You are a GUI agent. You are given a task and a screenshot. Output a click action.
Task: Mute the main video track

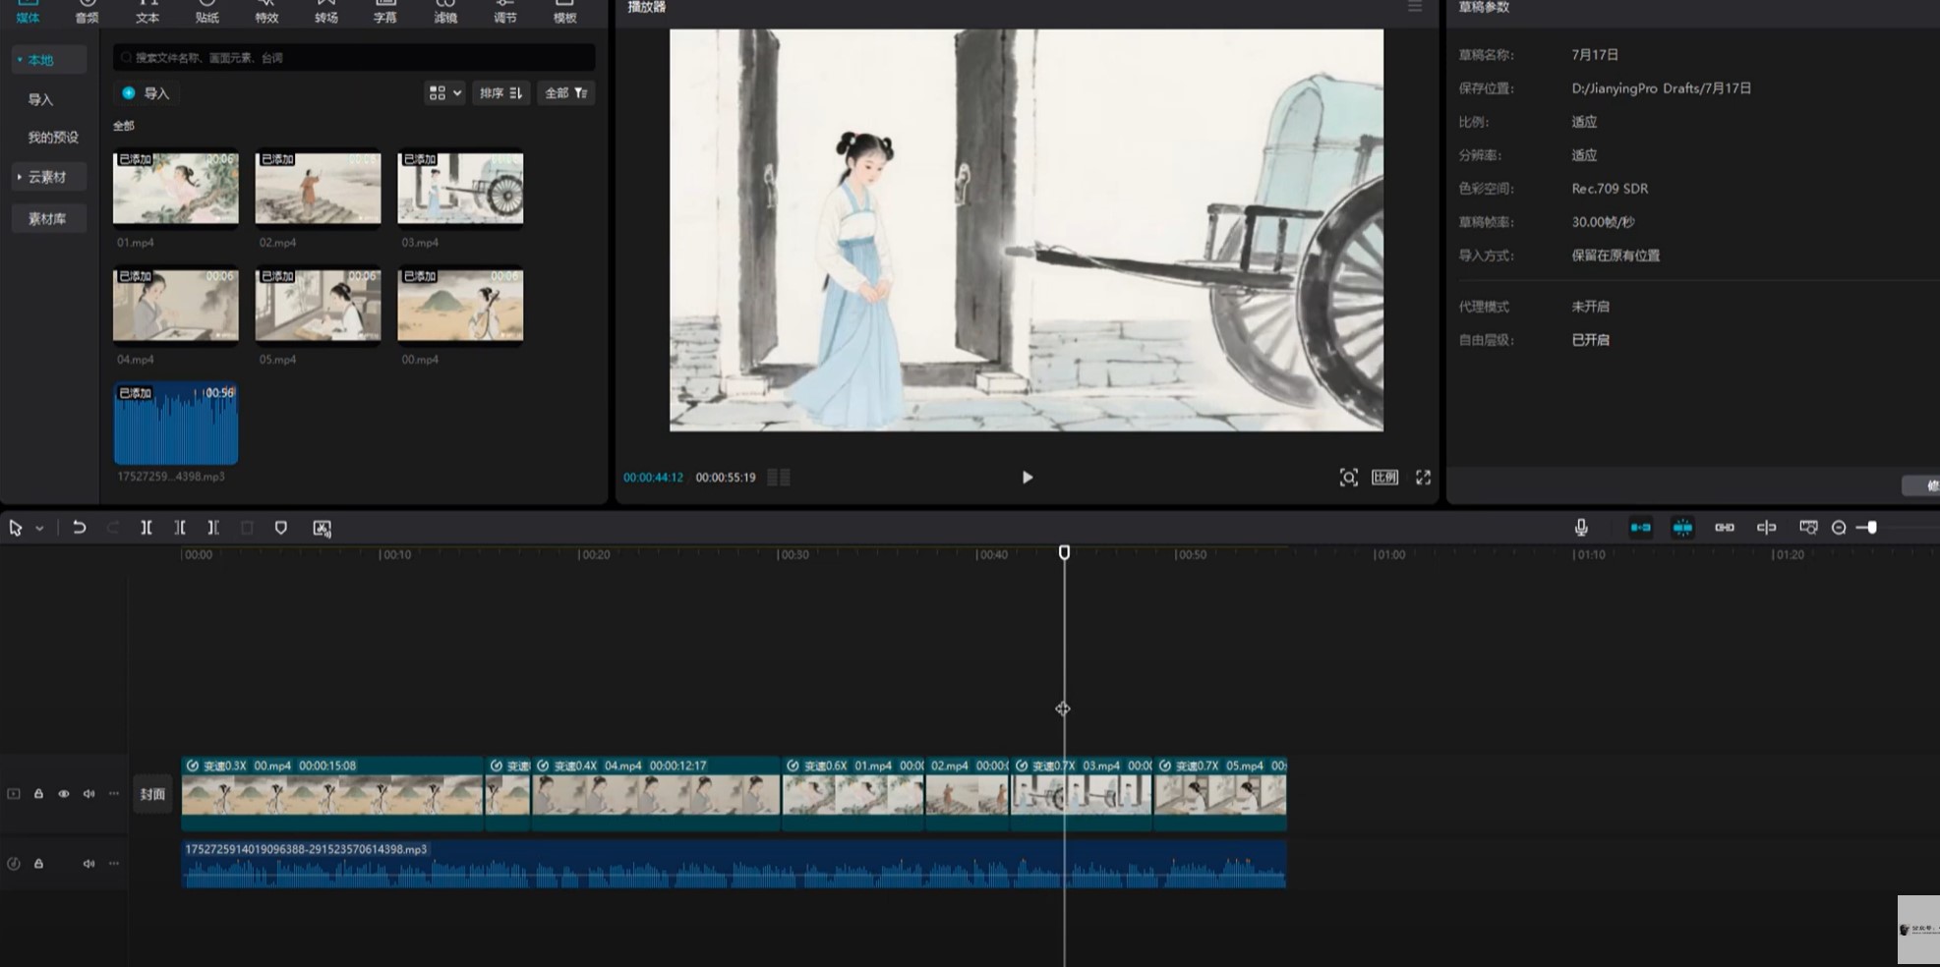[88, 794]
